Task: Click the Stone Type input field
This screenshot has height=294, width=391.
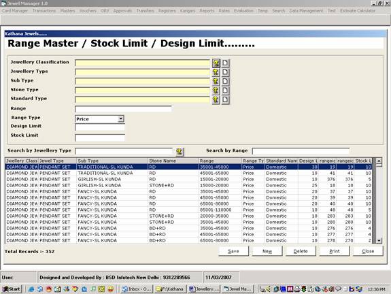Action: pyautogui.click(x=142, y=91)
